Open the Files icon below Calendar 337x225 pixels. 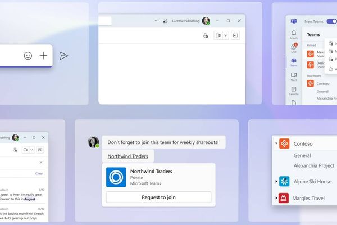(294, 102)
